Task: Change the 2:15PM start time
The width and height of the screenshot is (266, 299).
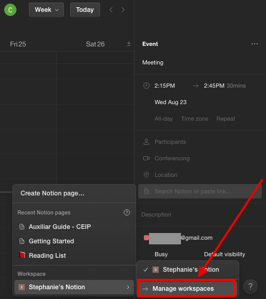Action: [164, 86]
